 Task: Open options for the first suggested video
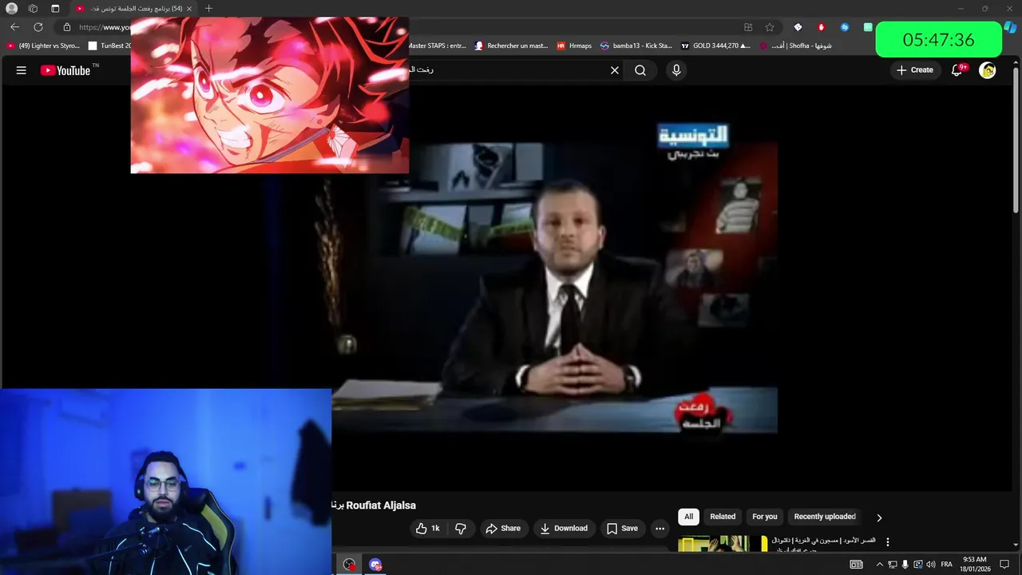click(887, 542)
